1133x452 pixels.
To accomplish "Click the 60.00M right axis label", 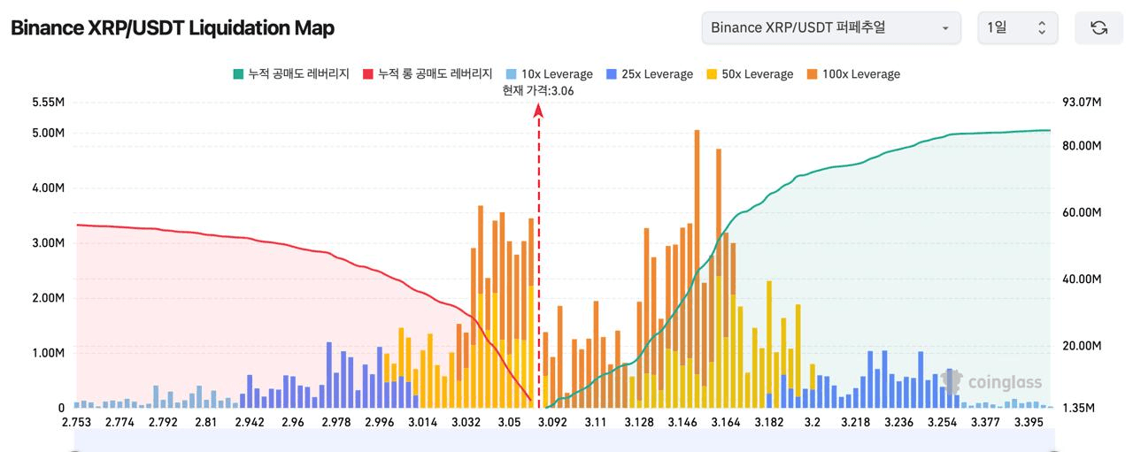I will point(1082,212).
